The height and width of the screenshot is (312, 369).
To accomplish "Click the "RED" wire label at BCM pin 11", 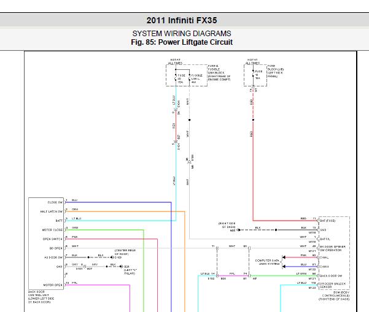I will click(303, 219).
